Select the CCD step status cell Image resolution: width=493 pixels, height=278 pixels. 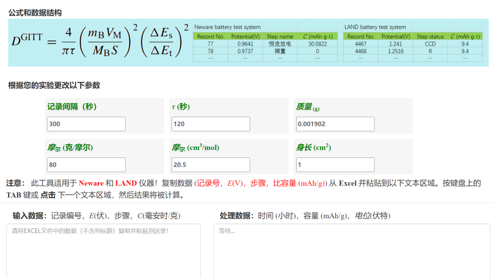coord(430,44)
